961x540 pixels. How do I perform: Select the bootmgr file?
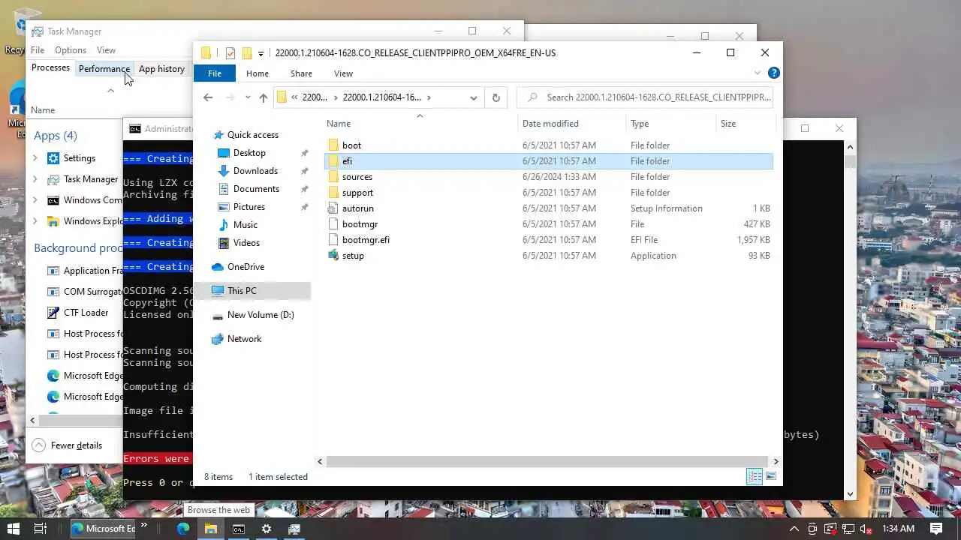pos(360,224)
